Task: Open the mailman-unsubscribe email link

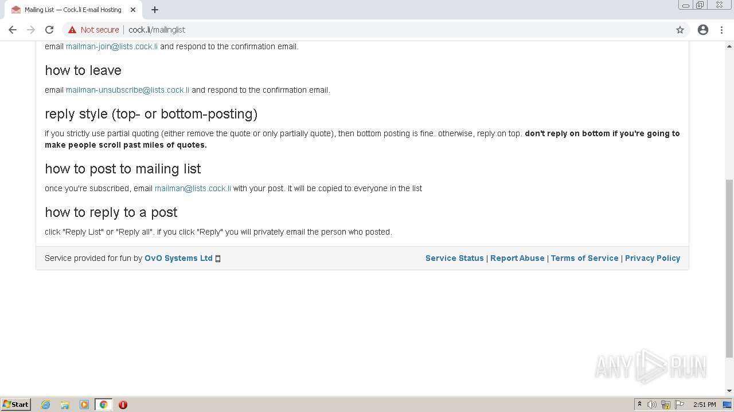Action: (127, 90)
